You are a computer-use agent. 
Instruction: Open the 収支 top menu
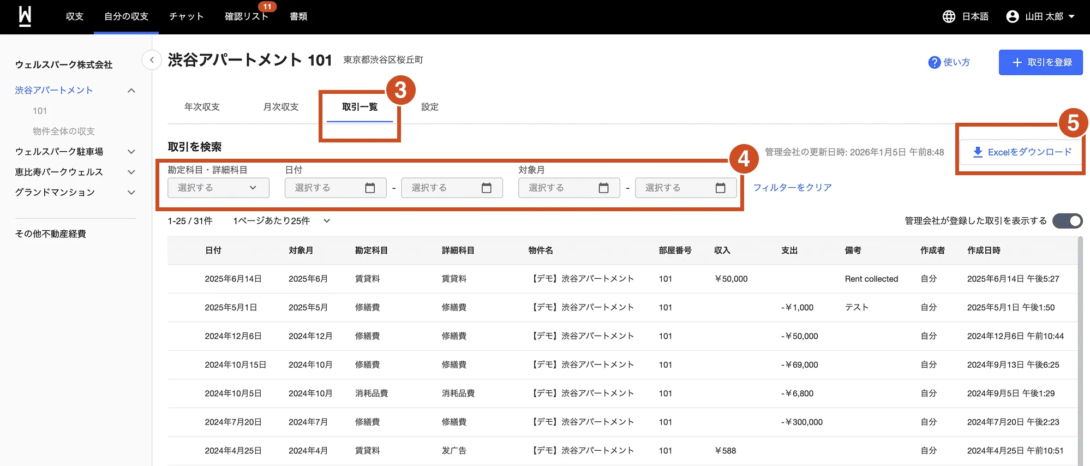click(x=75, y=16)
